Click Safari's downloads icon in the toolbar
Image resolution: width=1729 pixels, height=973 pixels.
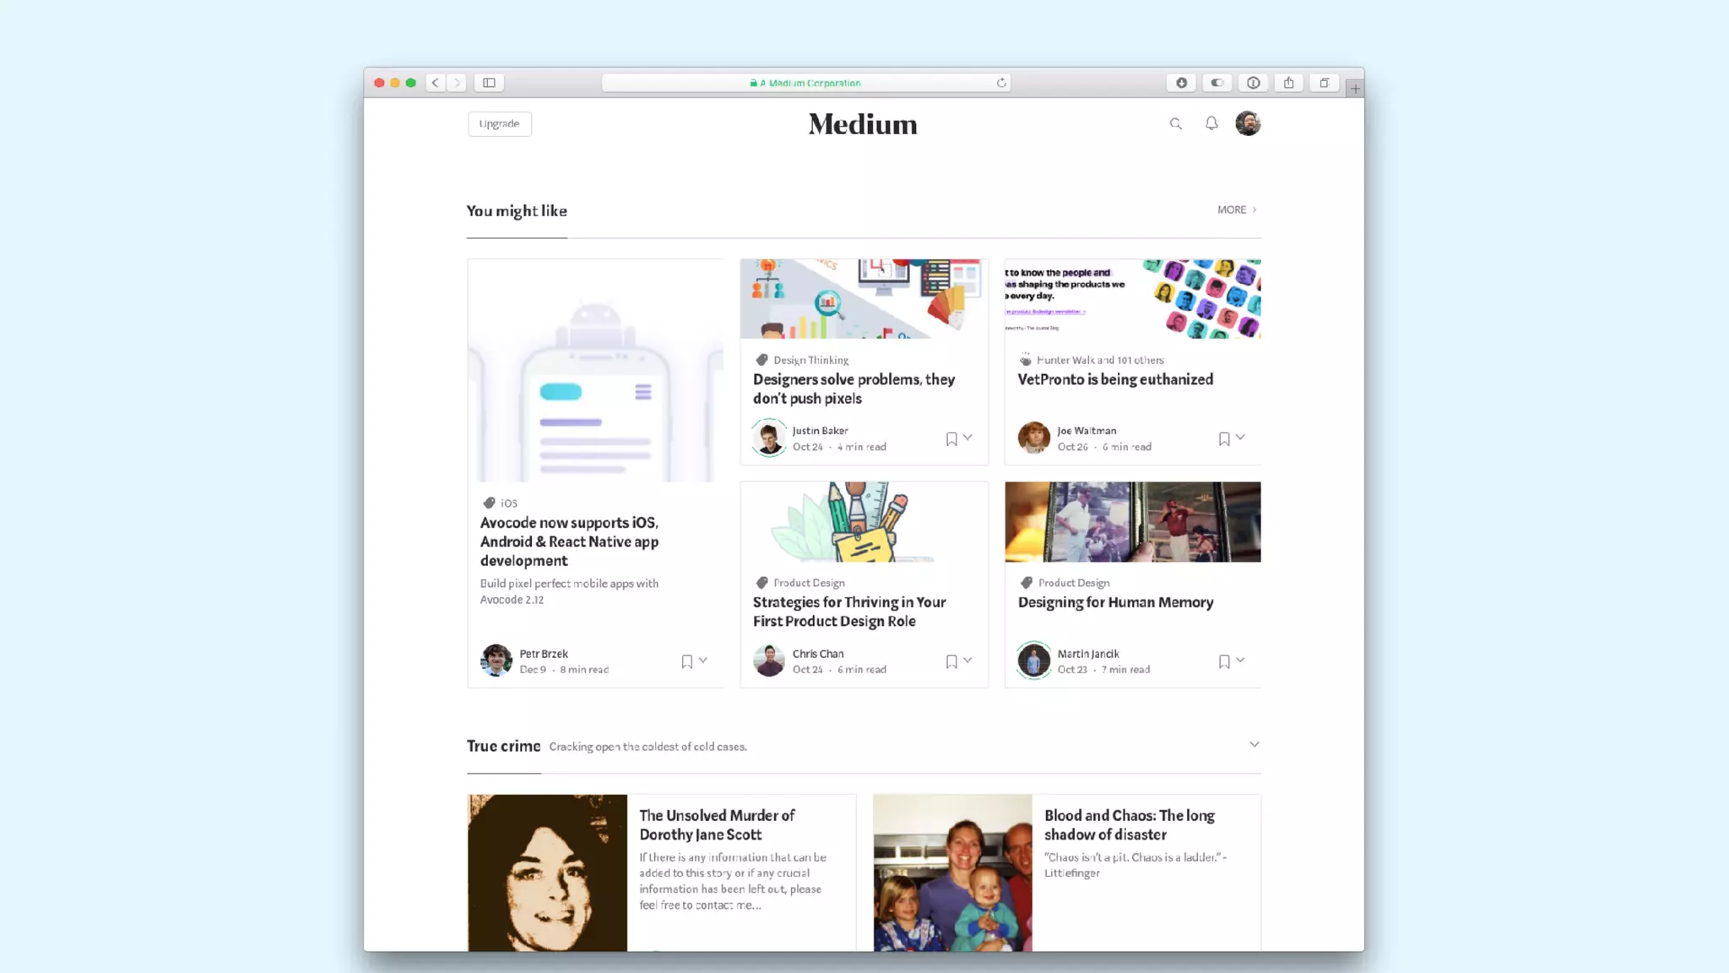[x=1181, y=83]
